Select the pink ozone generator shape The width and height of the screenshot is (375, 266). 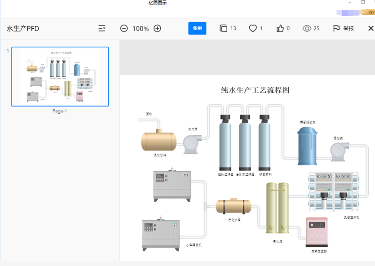pyautogui.click(x=317, y=232)
